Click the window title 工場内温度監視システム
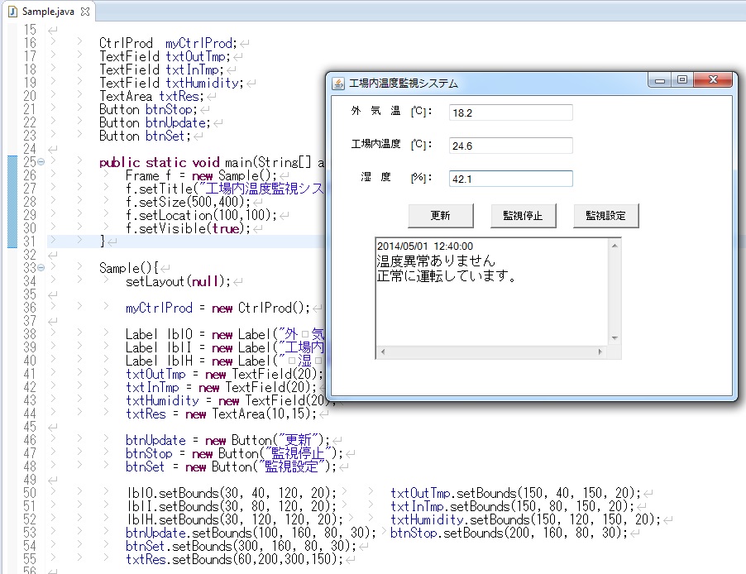The height and width of the screenshot is (574, 746). [404, 84]
